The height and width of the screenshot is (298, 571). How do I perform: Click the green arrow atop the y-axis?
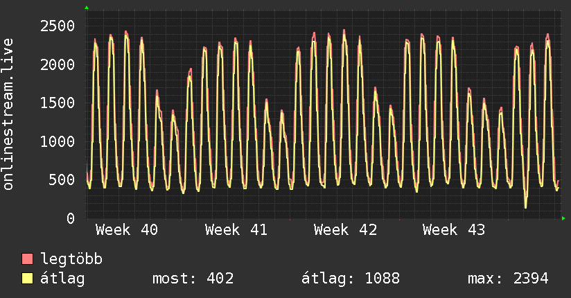point(87,8)
